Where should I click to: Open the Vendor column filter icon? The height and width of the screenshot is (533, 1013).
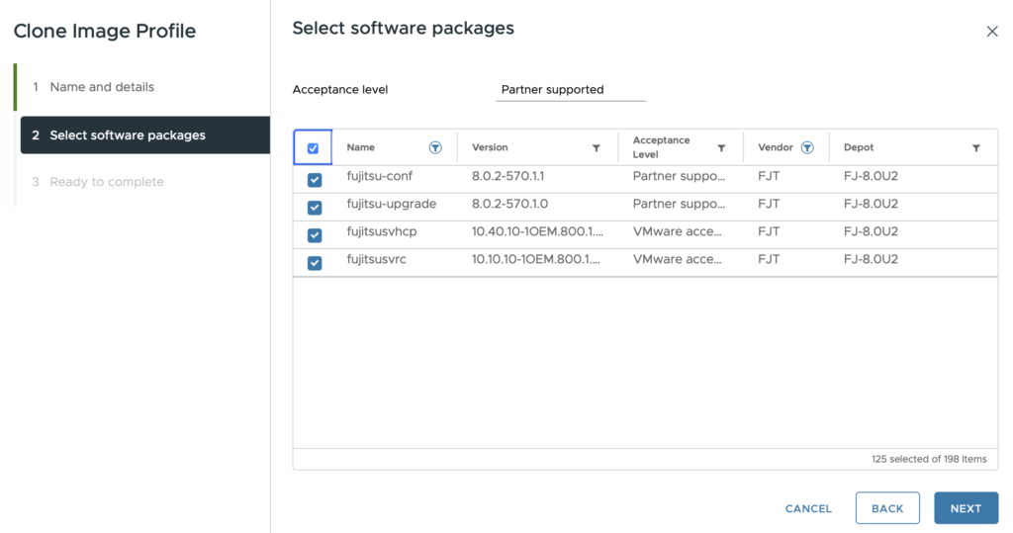tap(807, 147)
